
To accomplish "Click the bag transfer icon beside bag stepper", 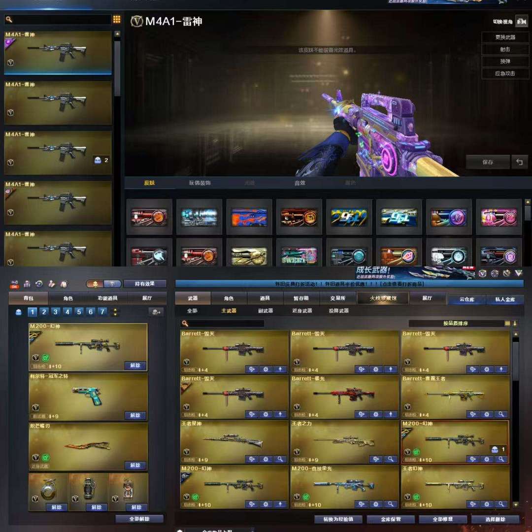I will point(156,312).
